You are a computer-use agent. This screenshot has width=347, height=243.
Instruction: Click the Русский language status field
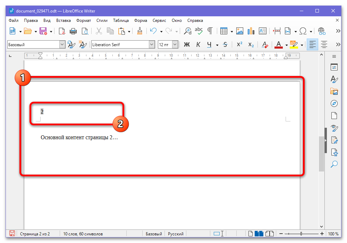click(176, 234)
